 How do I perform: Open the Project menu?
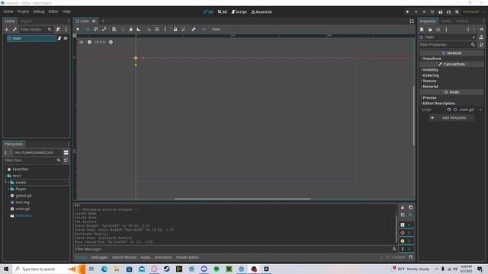click(23, 11)
